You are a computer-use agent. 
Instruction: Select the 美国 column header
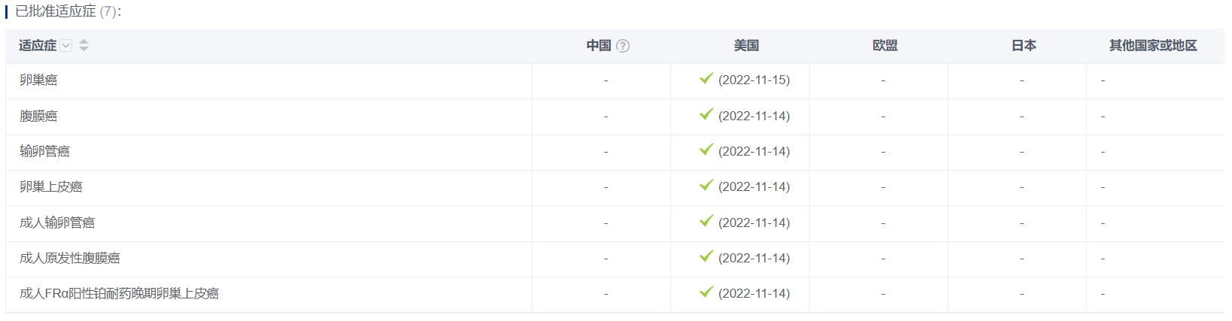pos(746,46)
